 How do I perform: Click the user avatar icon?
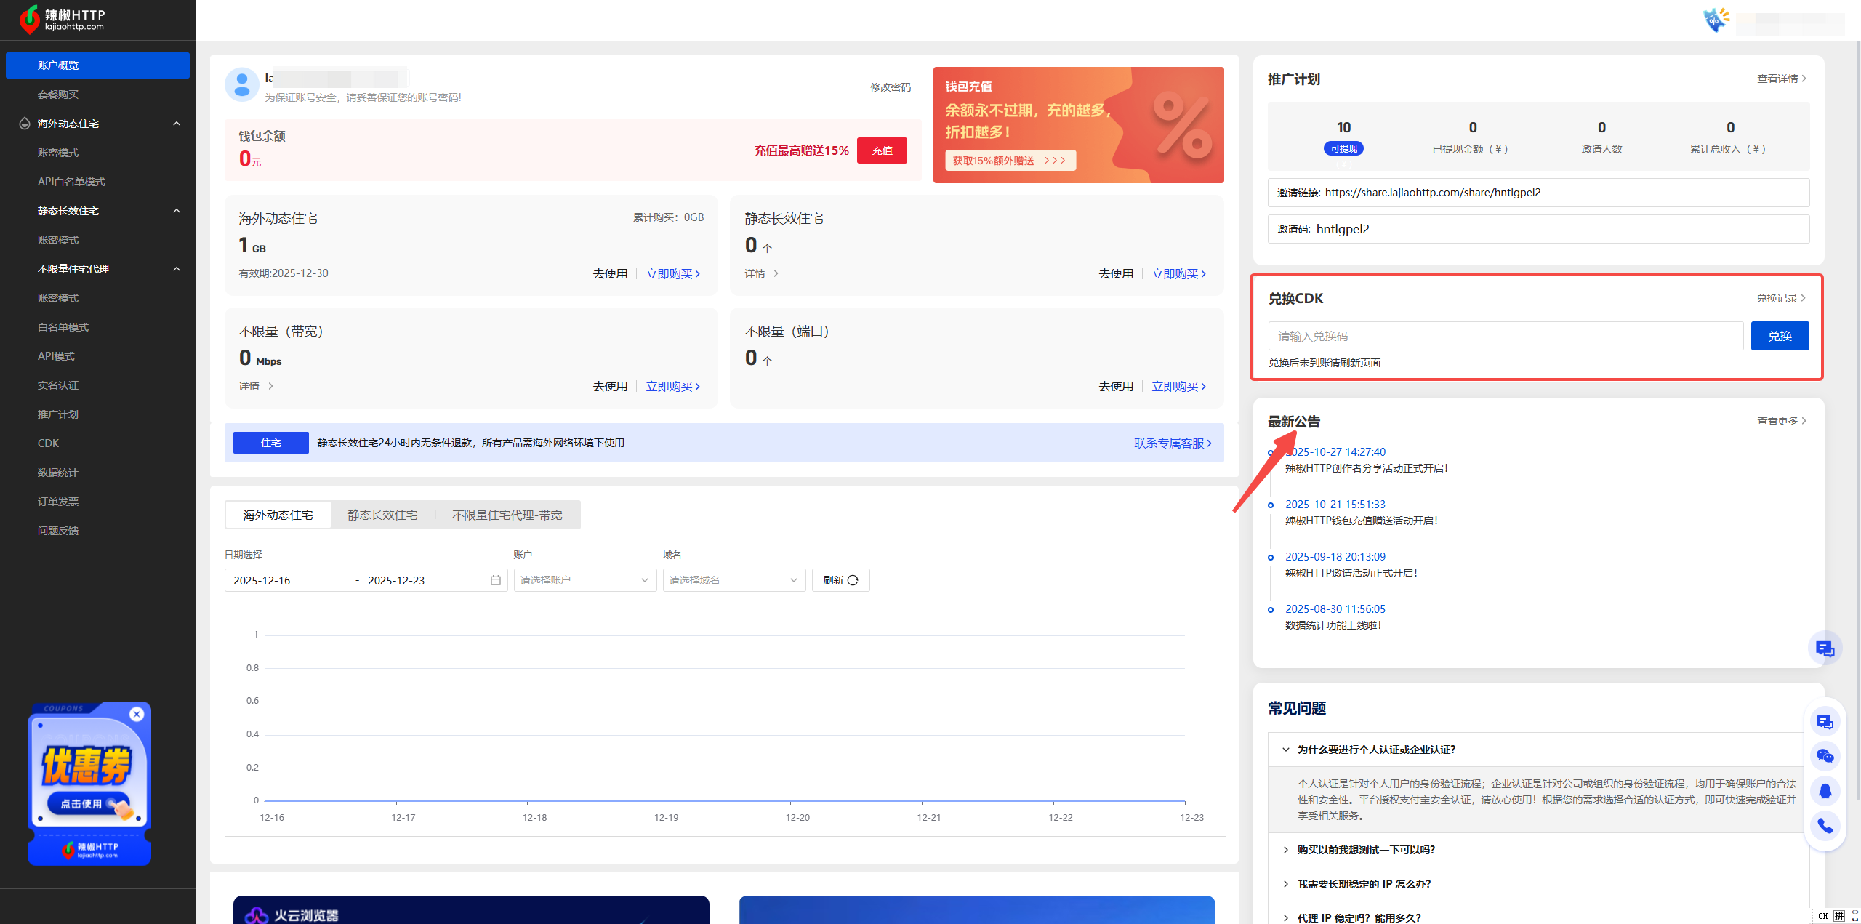[242, 85]
